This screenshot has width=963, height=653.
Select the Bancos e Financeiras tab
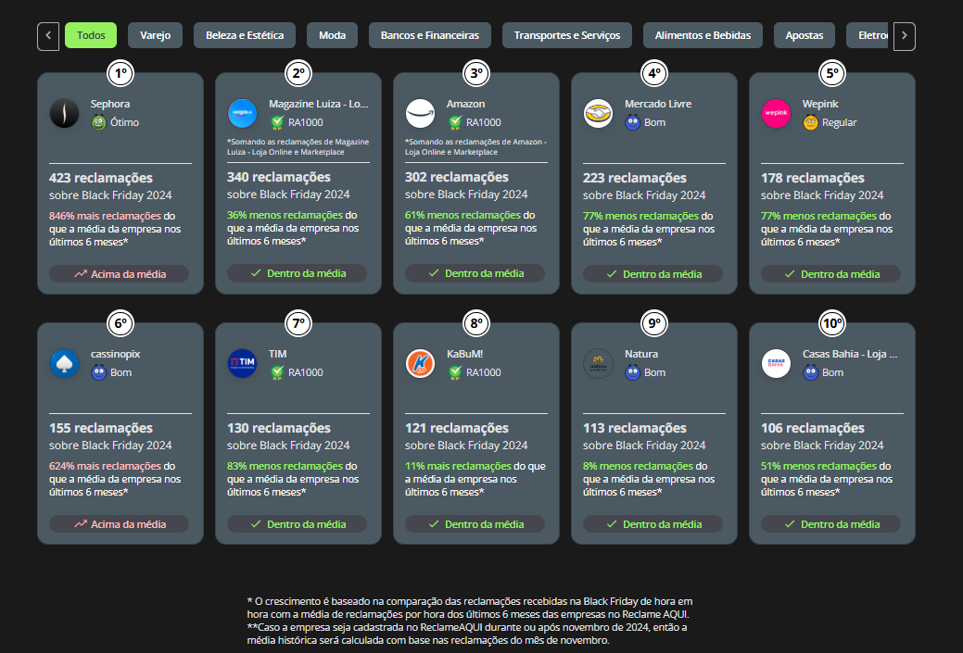pyautogui.click(x=430, y=36)
